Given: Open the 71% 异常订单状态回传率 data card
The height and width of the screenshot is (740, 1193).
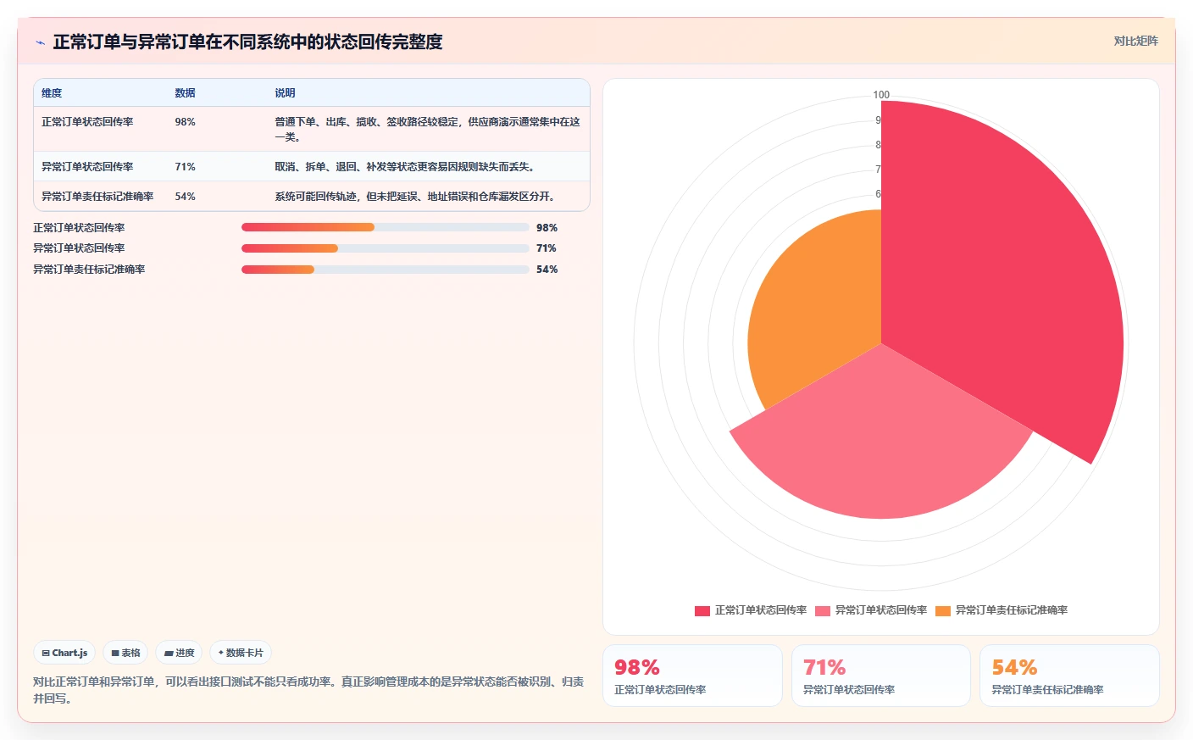Looking at the screenshot, I should pos(880,676).
